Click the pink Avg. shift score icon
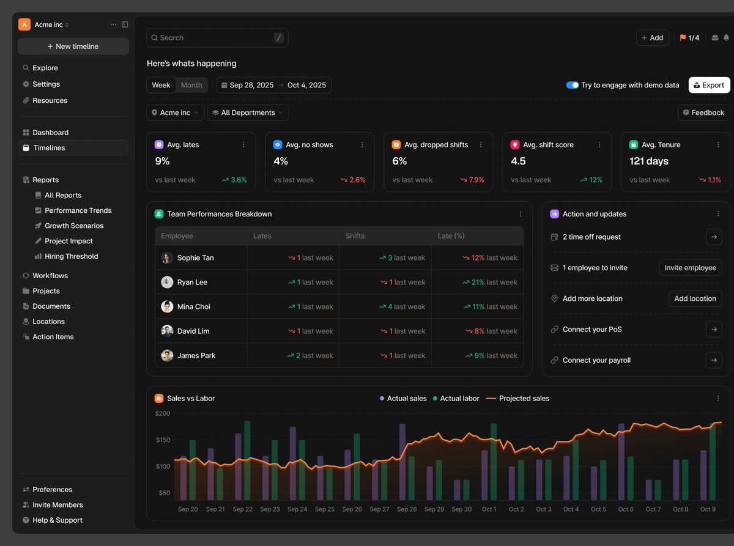This screenshot has height=546, width=734. tap(515, 145)
